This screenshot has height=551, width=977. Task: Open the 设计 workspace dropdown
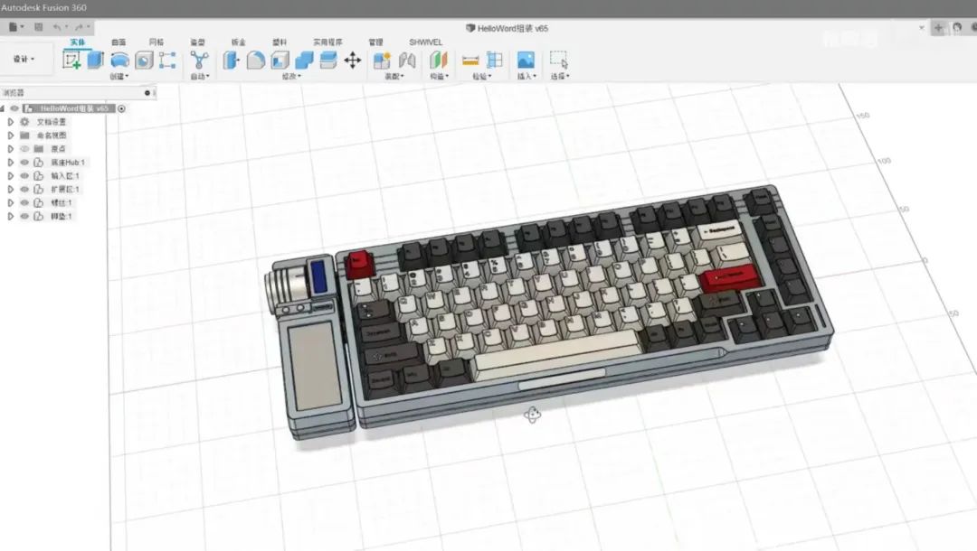(24, 59)
